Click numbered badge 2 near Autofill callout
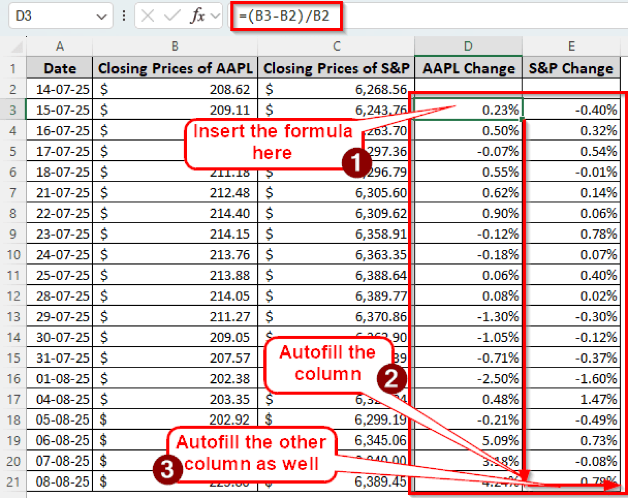The width and height of the screenshot is (628, 498). coord(391,378)
